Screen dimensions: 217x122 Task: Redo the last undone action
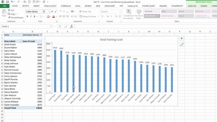[x=18, y=2]
